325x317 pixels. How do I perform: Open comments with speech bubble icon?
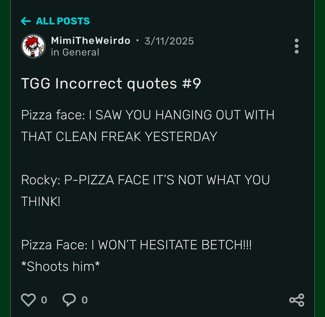[x=69, y=300]
